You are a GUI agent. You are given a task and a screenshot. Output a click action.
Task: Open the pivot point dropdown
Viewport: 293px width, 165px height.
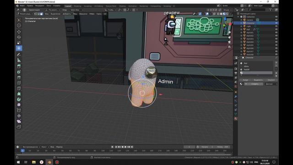[120, 10]
